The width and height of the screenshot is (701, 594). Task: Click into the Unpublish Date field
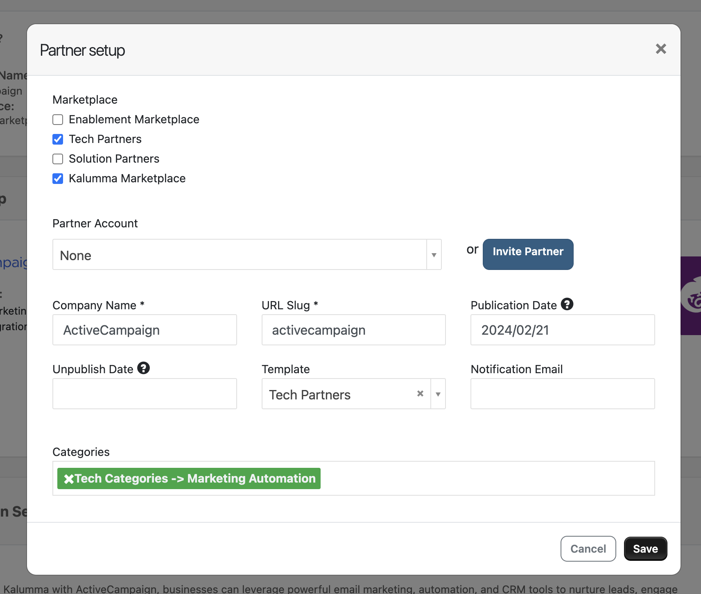tap(145, 394)
